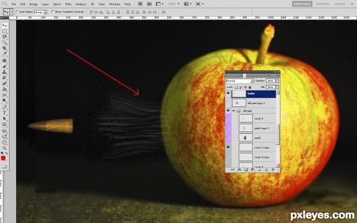
Task: Switch to the Painting workspace
Action: click(x=322, y=4)
